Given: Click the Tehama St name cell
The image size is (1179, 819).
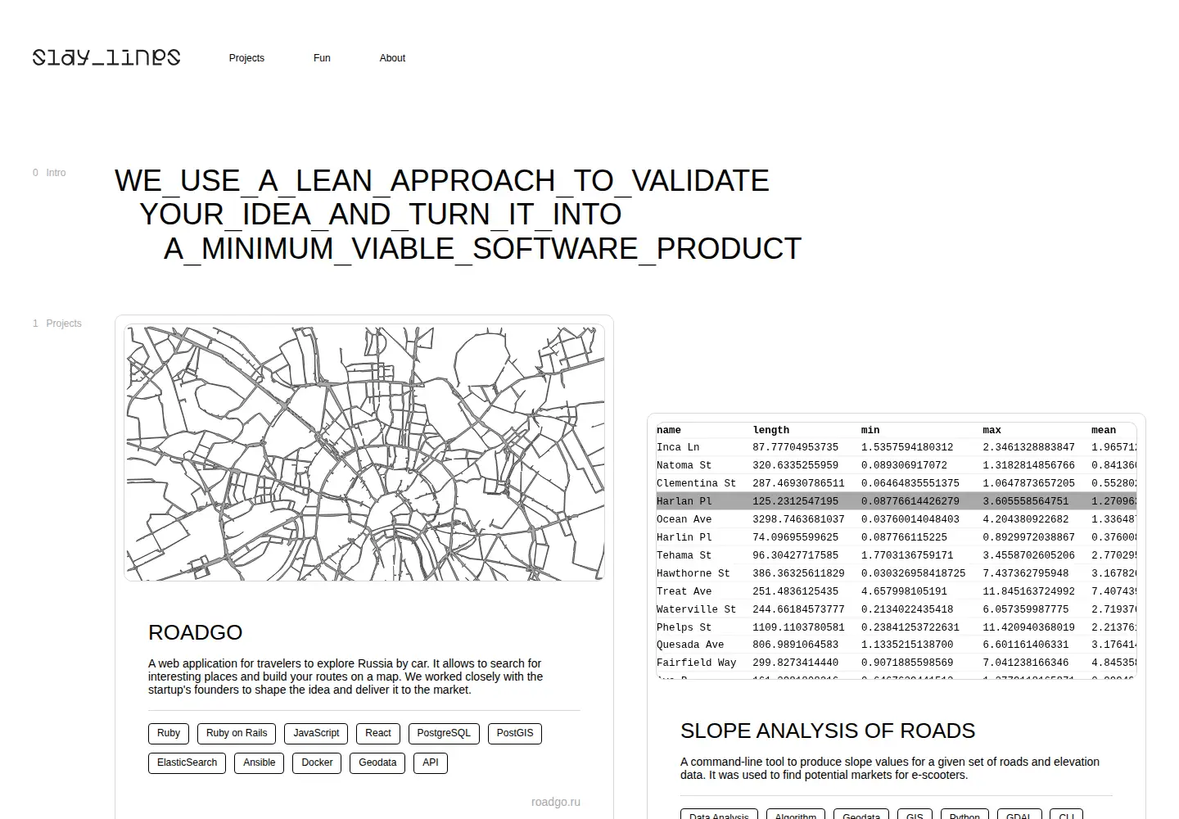Looking at the screenshot, I should pyautogui.click(x=684, y=555).
